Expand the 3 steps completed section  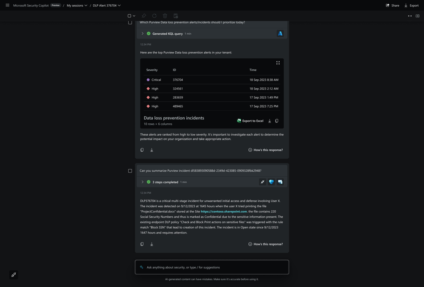[x=143, y=182]
